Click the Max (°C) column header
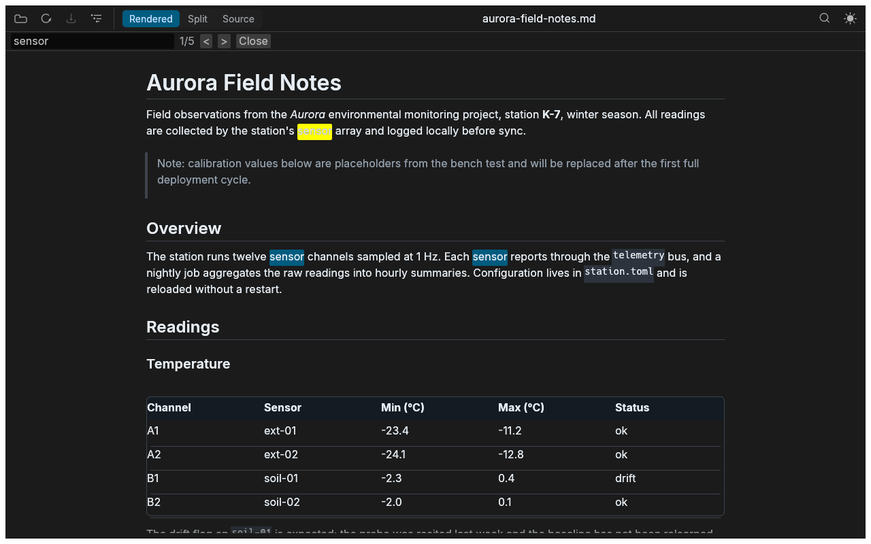This screenshot has width=871, height=544. [521, 408]
